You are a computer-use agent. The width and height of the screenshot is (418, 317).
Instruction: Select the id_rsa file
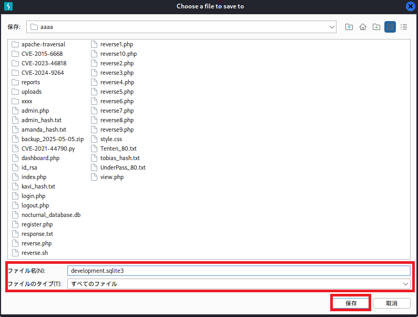tap(29, 167)
